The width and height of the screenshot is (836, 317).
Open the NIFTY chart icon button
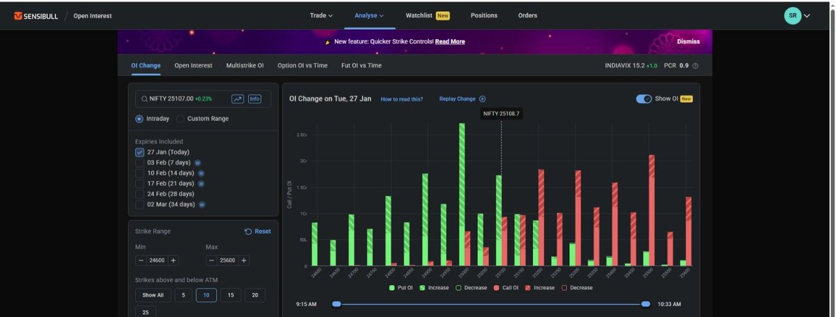point(238,99)
